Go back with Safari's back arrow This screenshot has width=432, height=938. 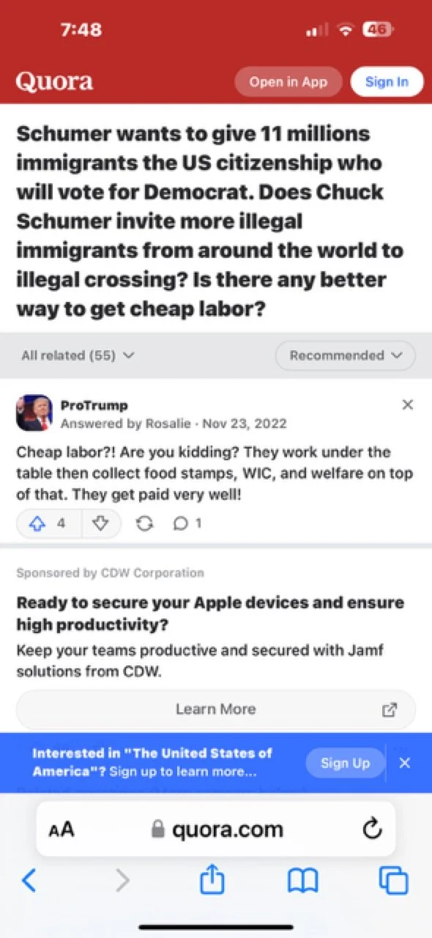pyautogui.click(x=29, y=880)
